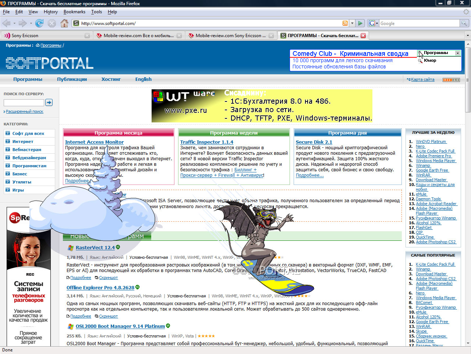471x354 pixels.
Task: Open the Карта сайта link
Action: (422, 80)
